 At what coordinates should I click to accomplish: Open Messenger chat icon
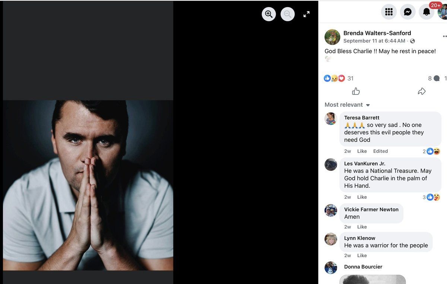[x=408, y=12]
